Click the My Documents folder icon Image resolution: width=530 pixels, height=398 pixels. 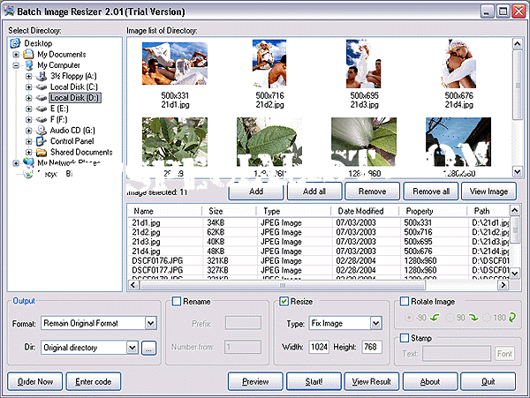(28, 54)
